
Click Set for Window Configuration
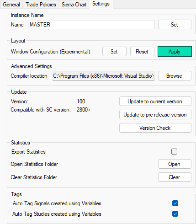coord(114,52)
